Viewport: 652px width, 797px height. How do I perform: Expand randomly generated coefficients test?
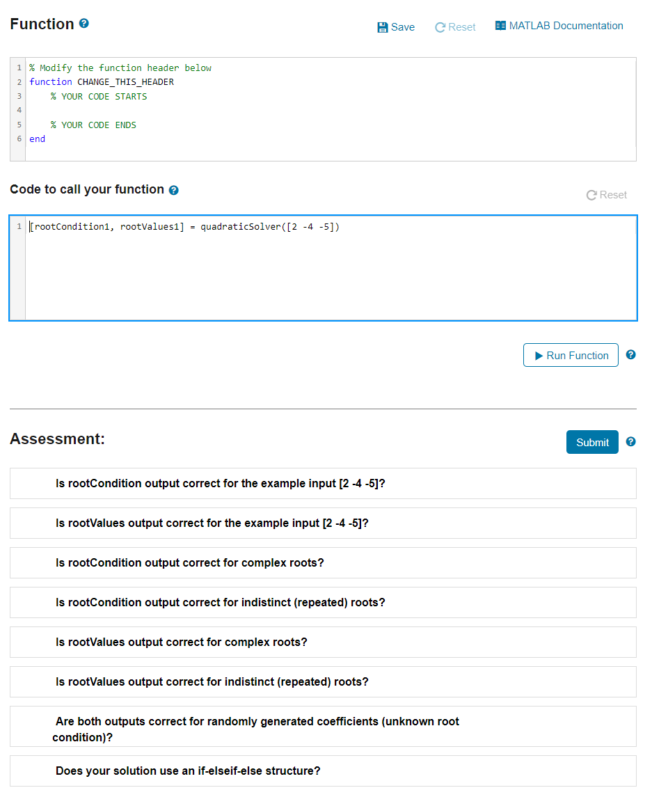[x=323, y=726]
